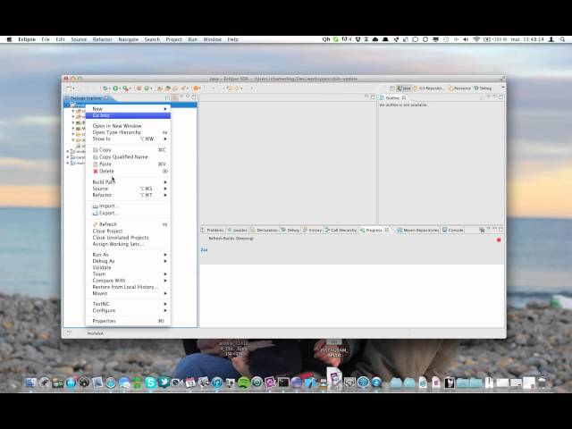
Task: Open the New submenu in context menu
Action: coord(128,109)
